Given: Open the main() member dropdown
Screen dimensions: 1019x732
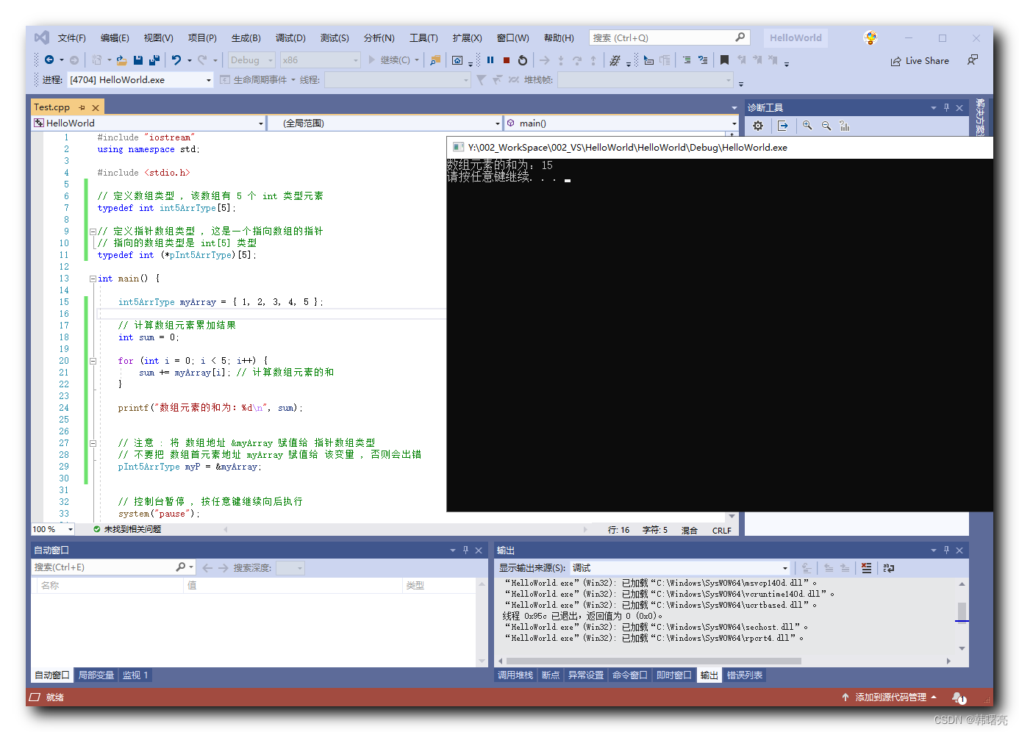Looking at the screenshot, I should 734,123.
